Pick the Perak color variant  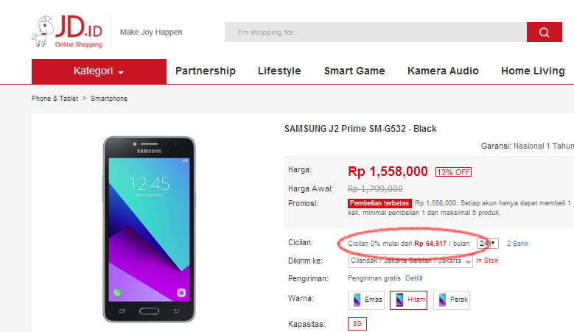452,300
